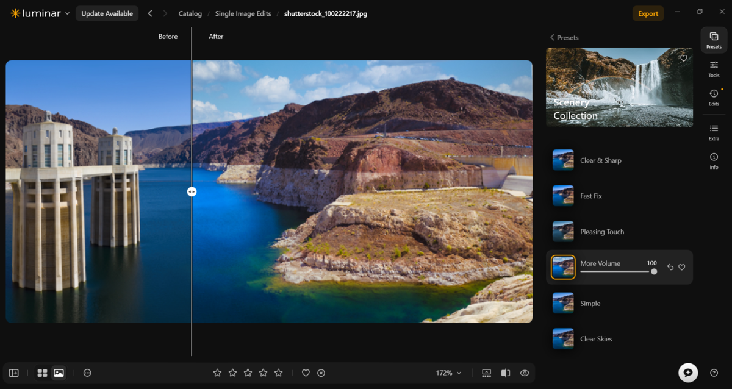
Task: Toggle the left sidebar panel
Action: pos(14,373)
